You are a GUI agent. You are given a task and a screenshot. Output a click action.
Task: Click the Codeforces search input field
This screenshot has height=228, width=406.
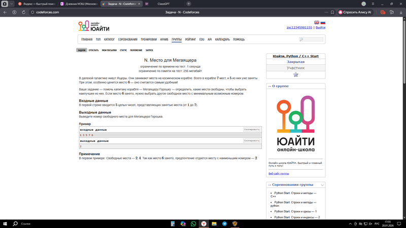(311, 39)
